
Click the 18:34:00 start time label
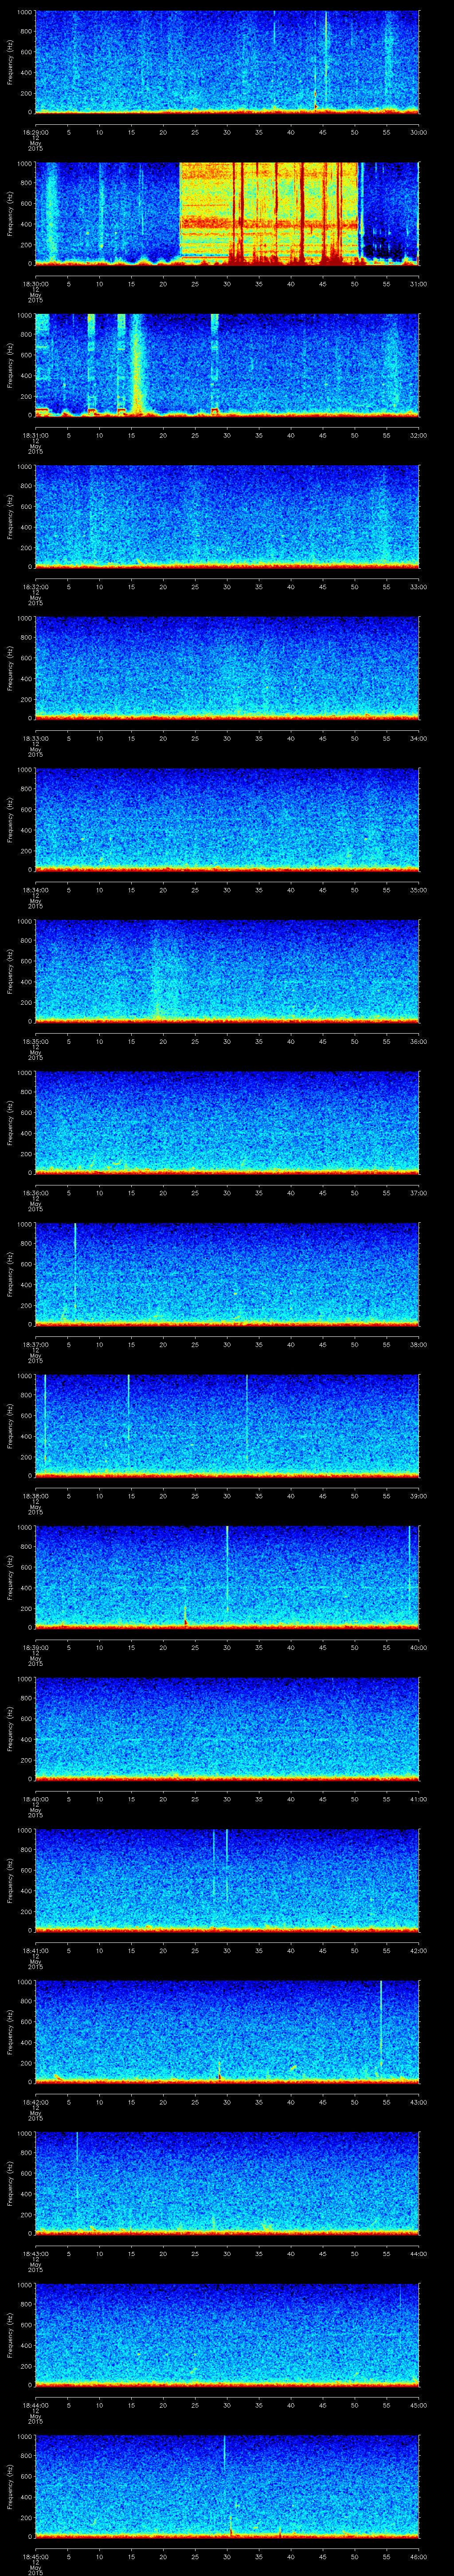click(35, 890)
